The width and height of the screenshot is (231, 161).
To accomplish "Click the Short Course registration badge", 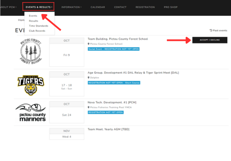I will [114, 83].
